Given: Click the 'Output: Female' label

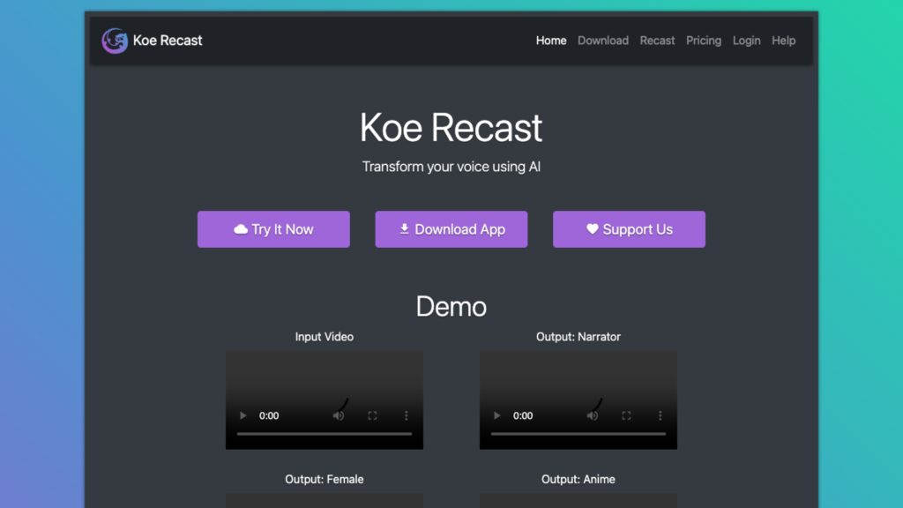Looking at the screenshot, I should [x=325, y=479].
